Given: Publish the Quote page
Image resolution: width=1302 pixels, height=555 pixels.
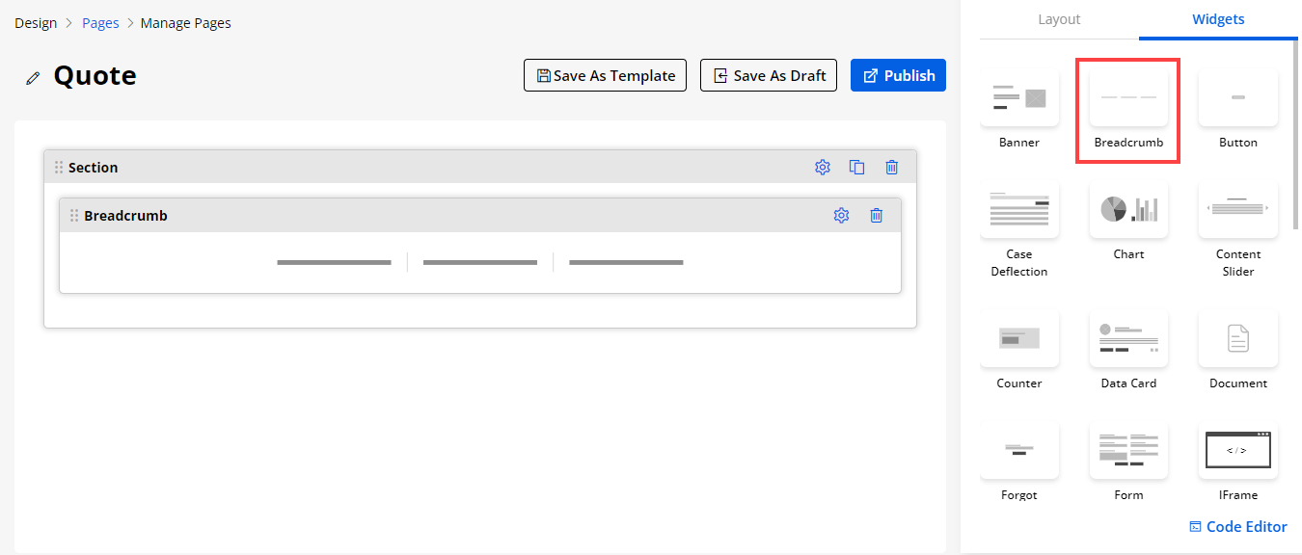Looking at the screenshot, I should point(898,76).
